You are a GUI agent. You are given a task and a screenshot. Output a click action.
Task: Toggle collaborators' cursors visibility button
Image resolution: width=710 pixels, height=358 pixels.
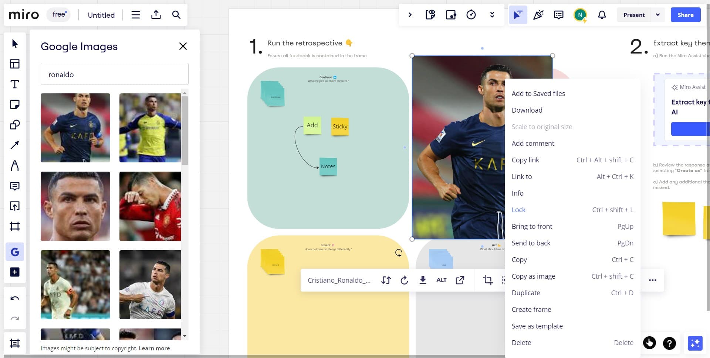point(518,15)
